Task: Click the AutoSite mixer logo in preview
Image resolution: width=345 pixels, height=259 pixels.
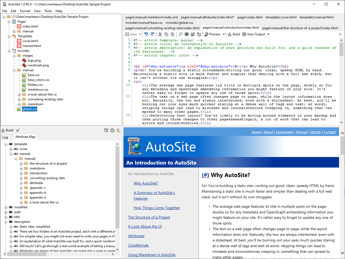Action: pos(135,146)
